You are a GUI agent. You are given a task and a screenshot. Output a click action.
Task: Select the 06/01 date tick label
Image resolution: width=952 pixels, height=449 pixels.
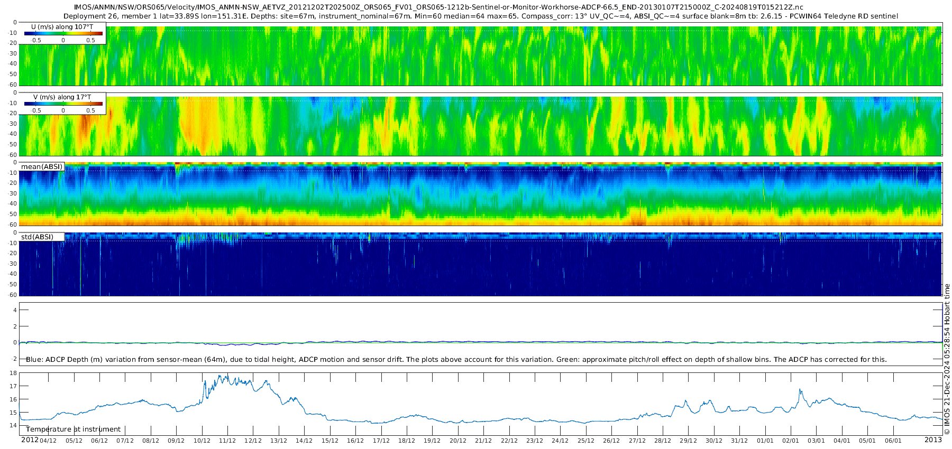[x=893, y=441]
